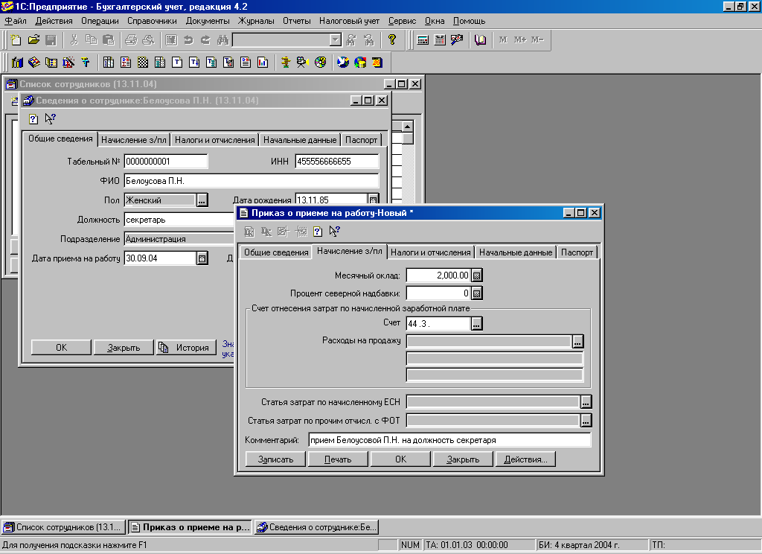Switch to Начальные данные tab in employee info window
This screenshot has height=554, width=762.
pyautogui.click(x=300, y=139)
